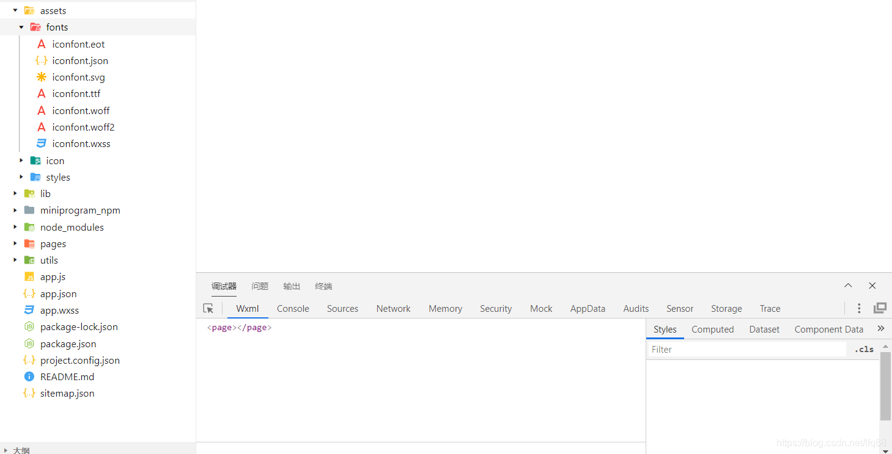This screenshot has height=454, width=892.
Task: Click the package.json Node icon
Action: coord(29,344)
